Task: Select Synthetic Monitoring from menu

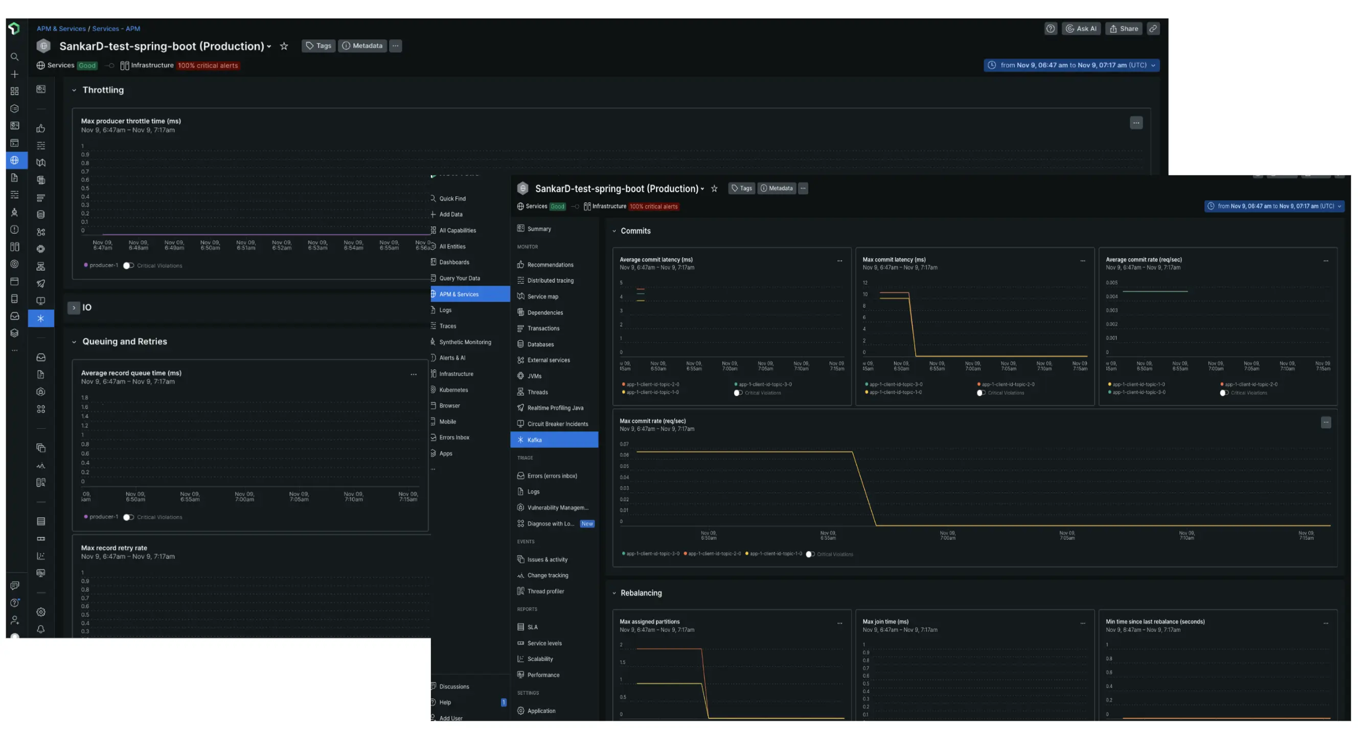Action: (465, 342)
